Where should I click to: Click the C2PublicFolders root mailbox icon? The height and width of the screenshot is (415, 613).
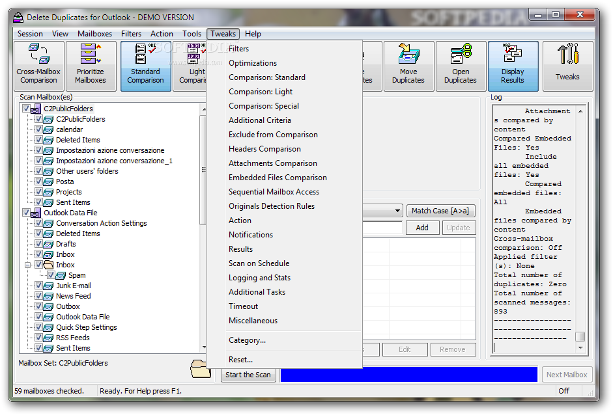pyautogui.click(x=36, y=109)
